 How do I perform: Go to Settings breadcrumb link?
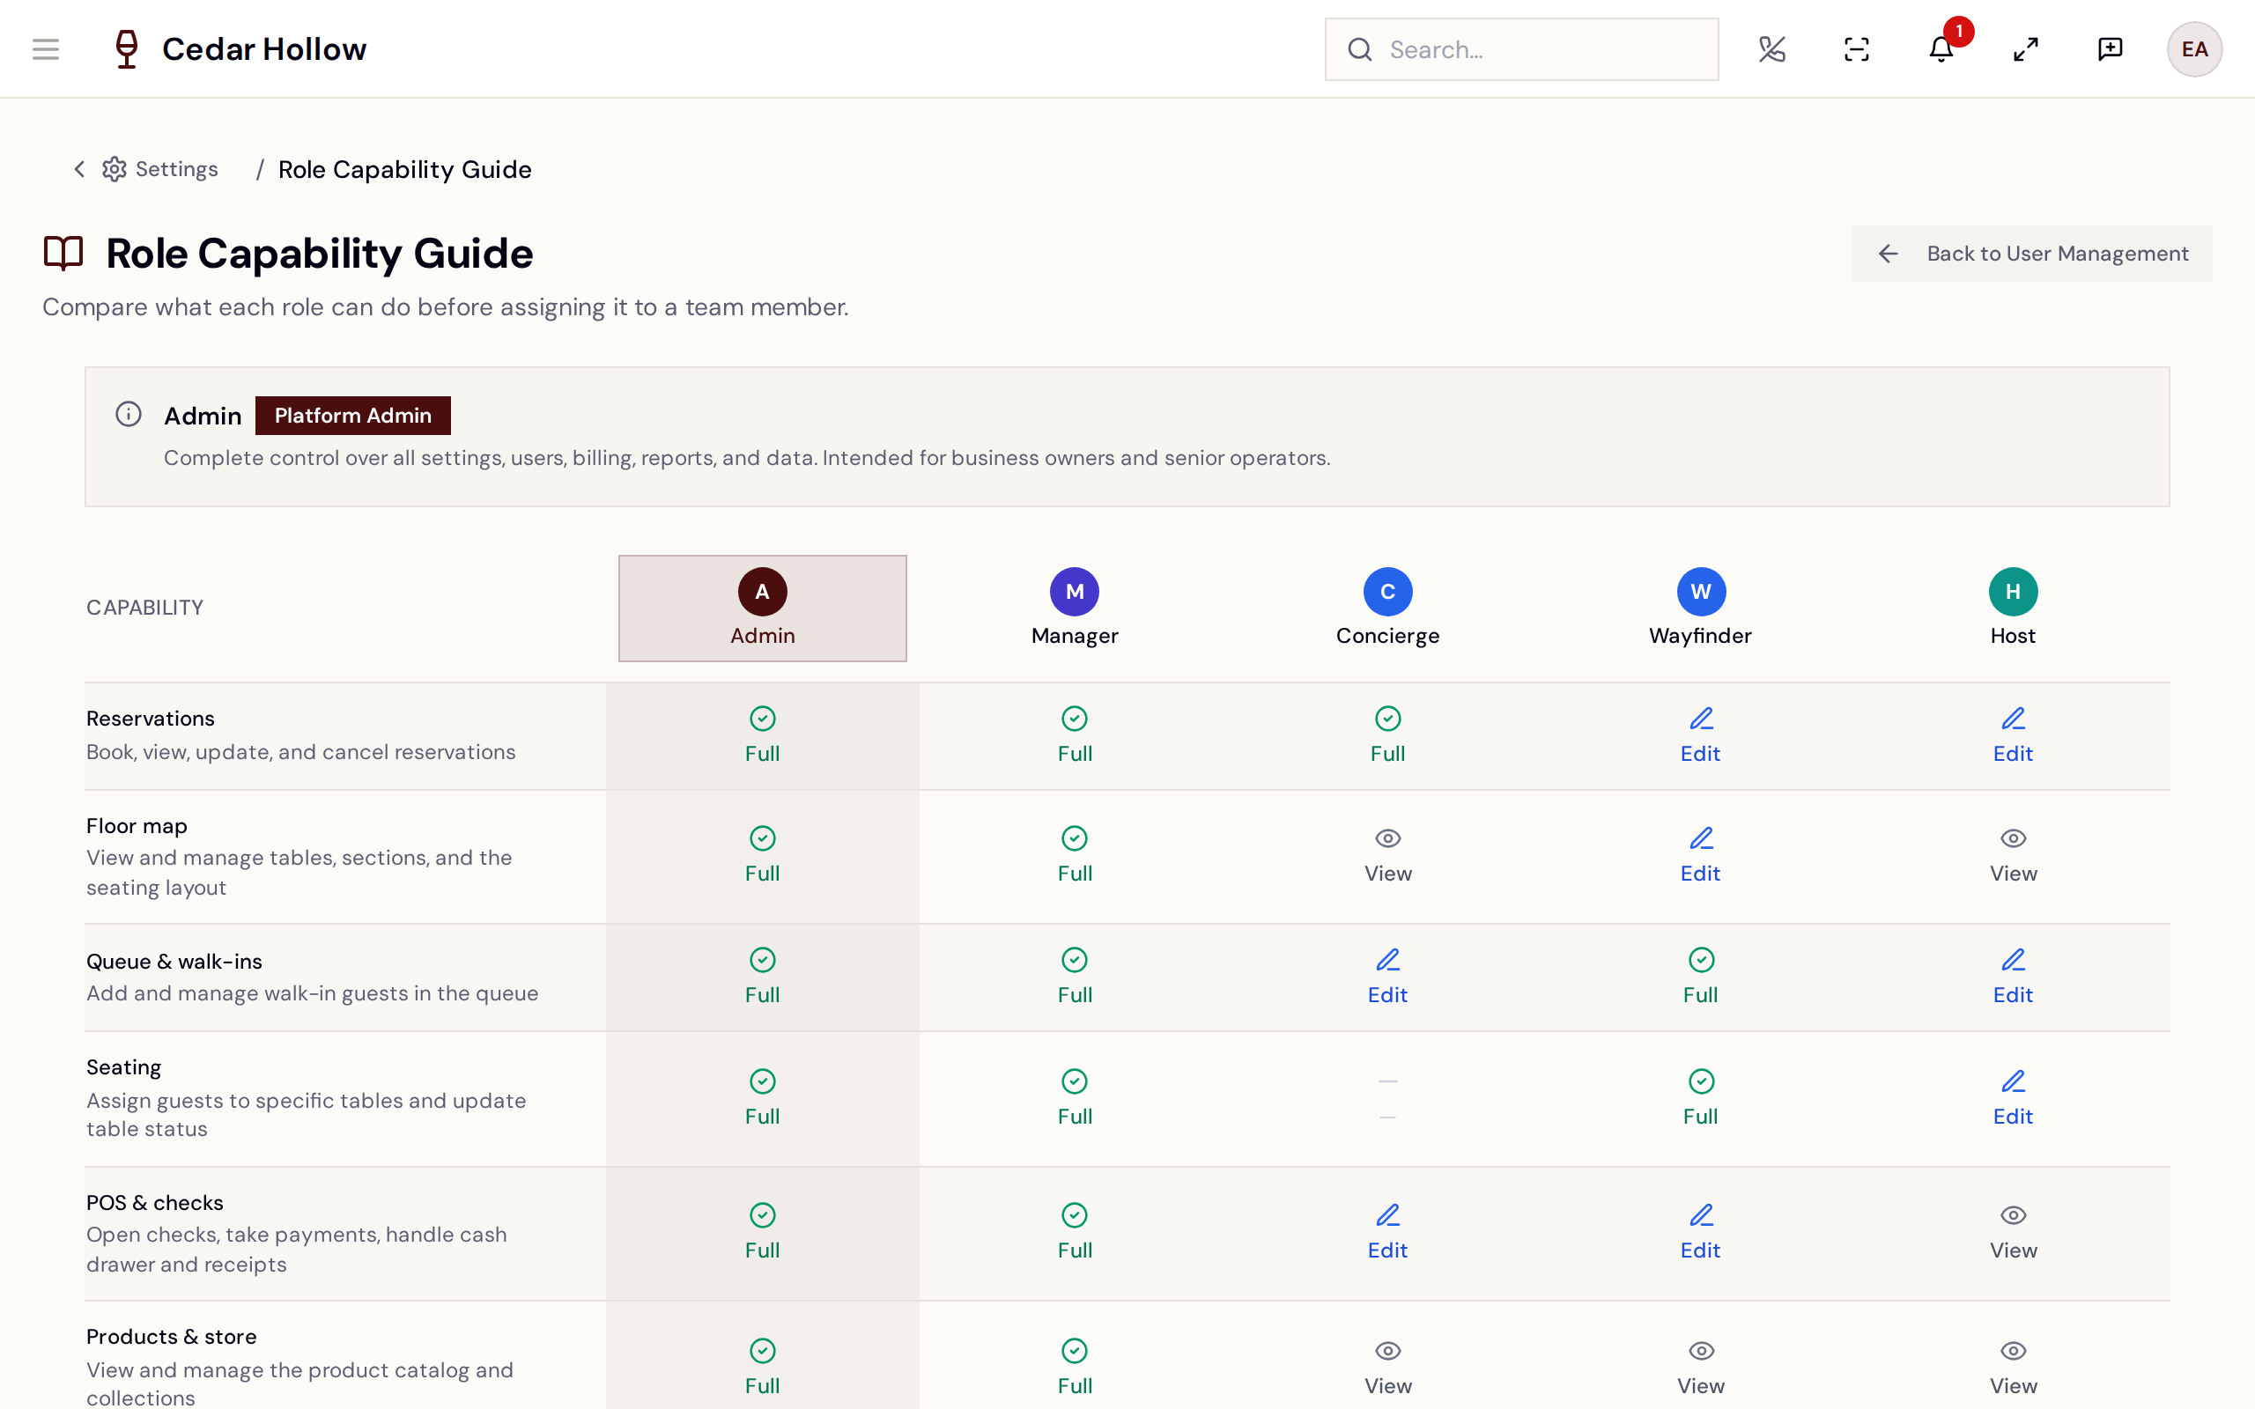(176, 169)
